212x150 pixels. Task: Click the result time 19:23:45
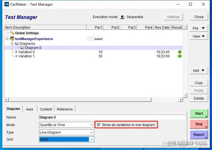163,52
